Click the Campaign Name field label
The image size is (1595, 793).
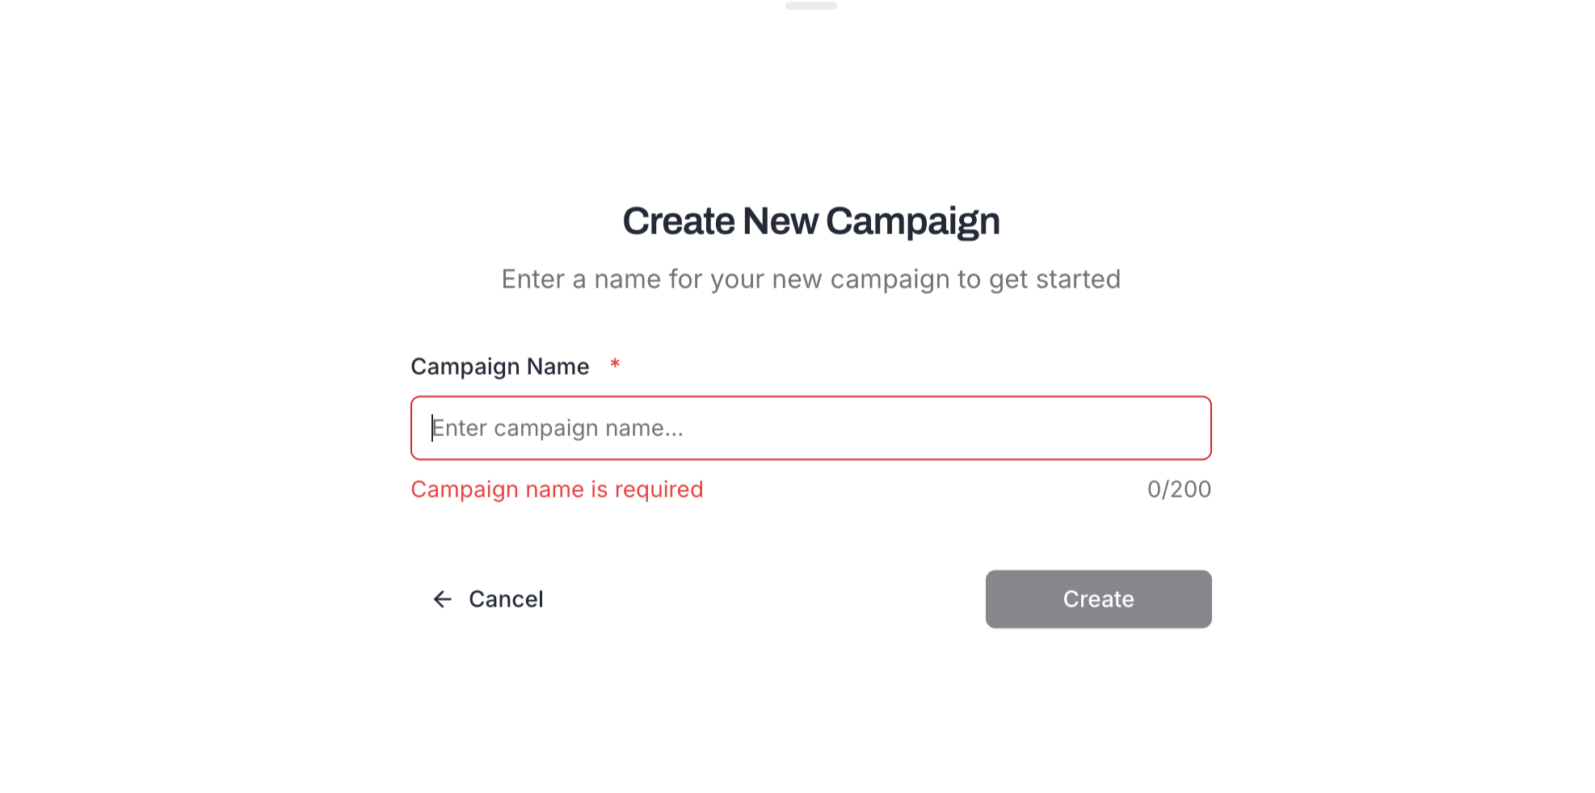(500, 366)
